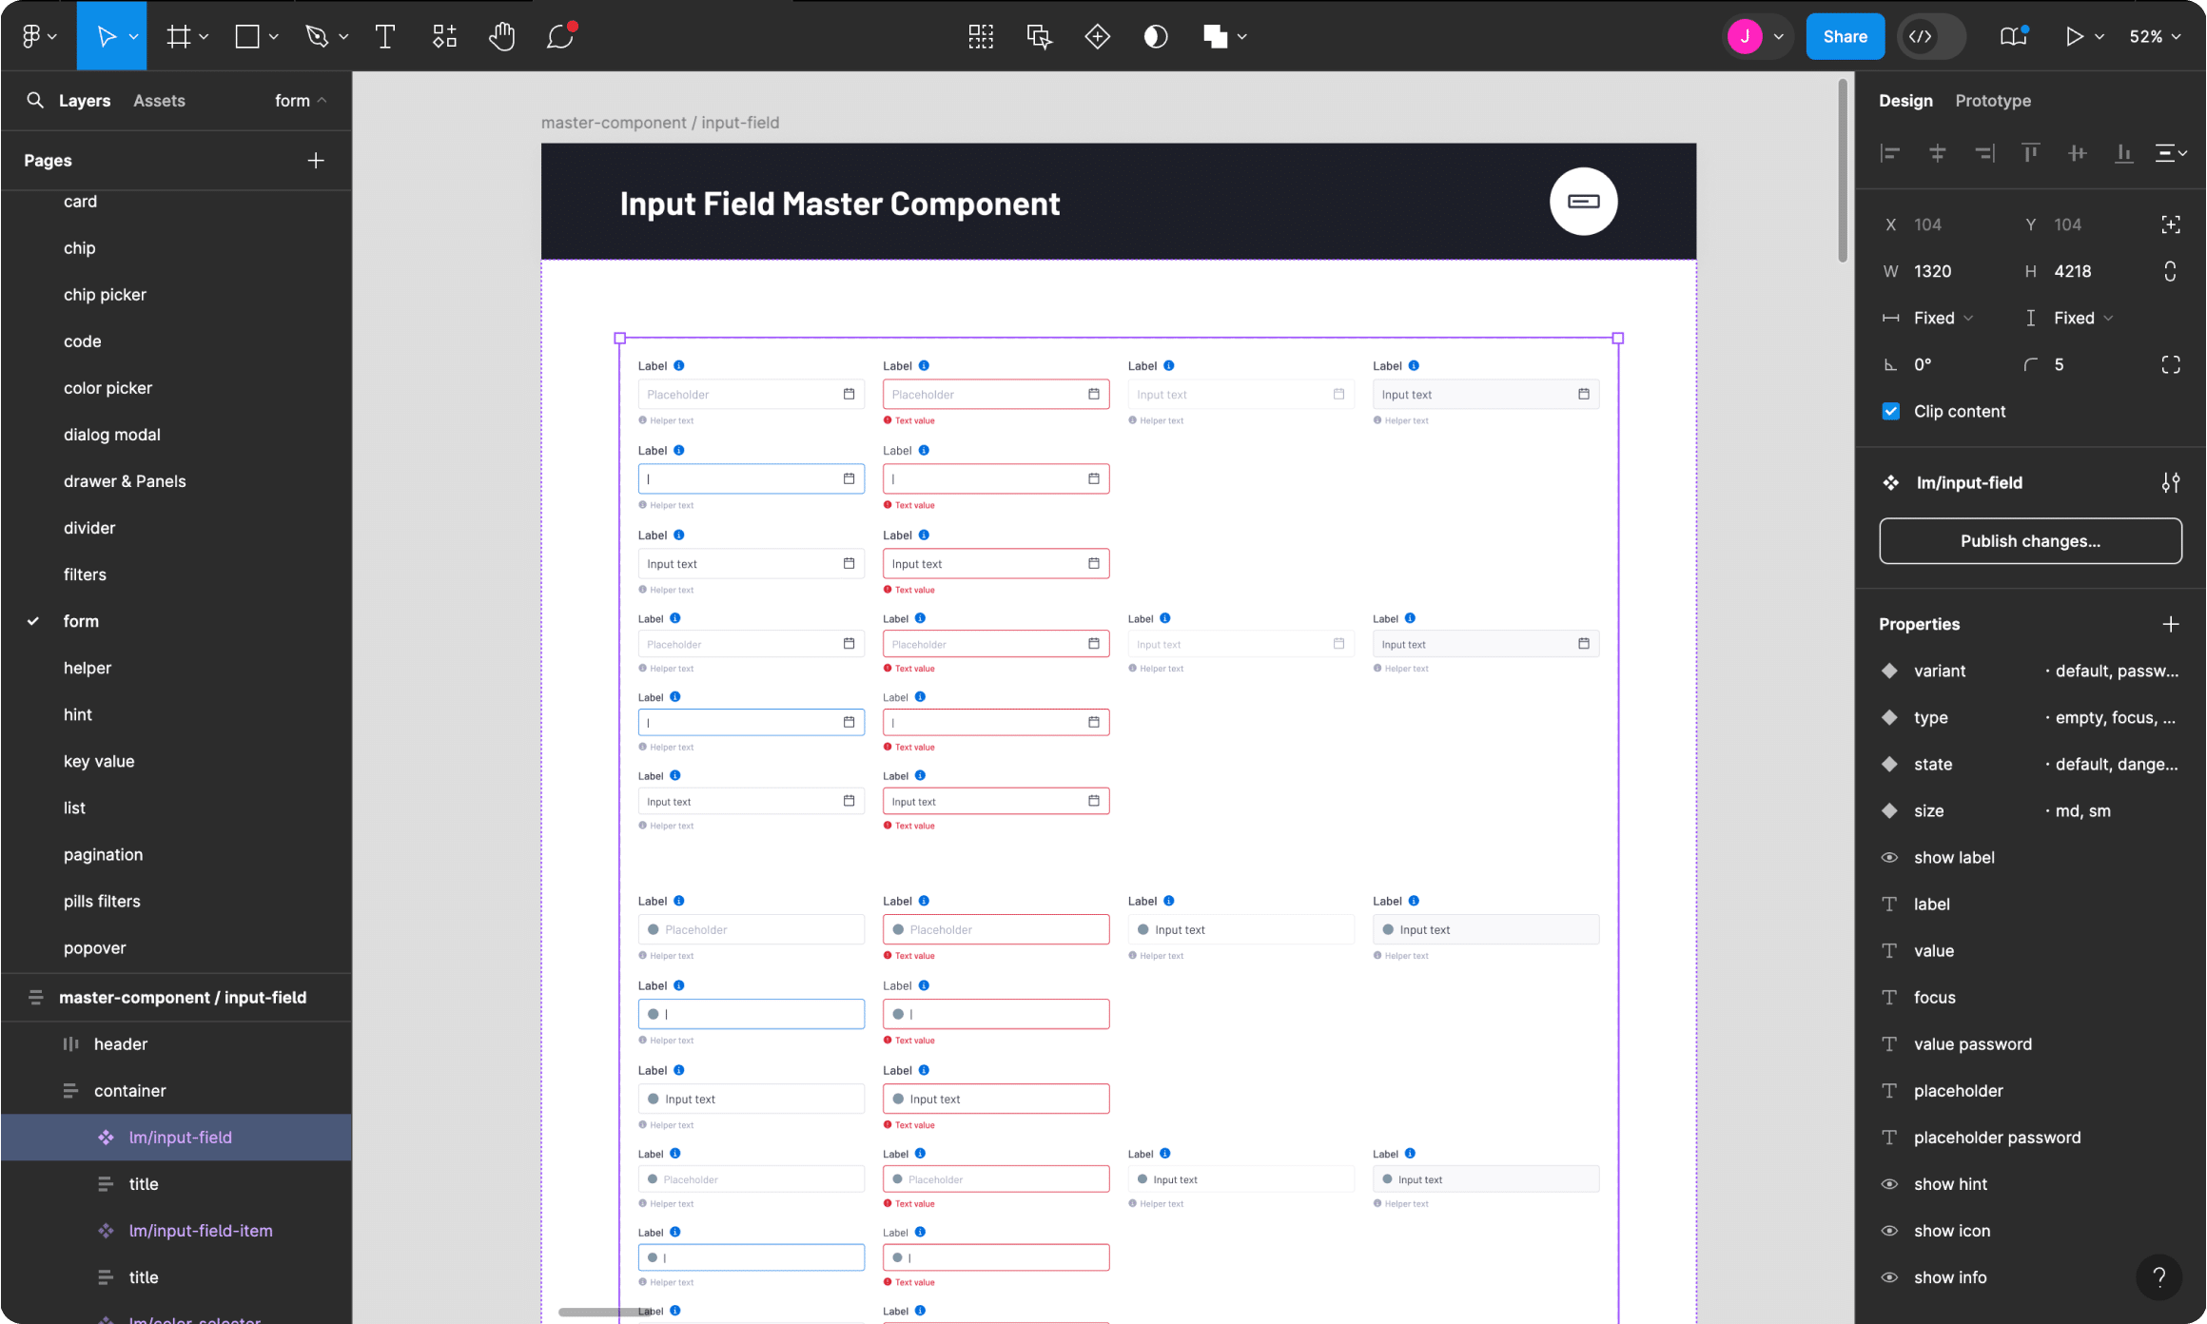The height and width of the screenshot is (1324, 2207).
Task: Click the canvas vertical scrollbar
Action: point(1843,171)
